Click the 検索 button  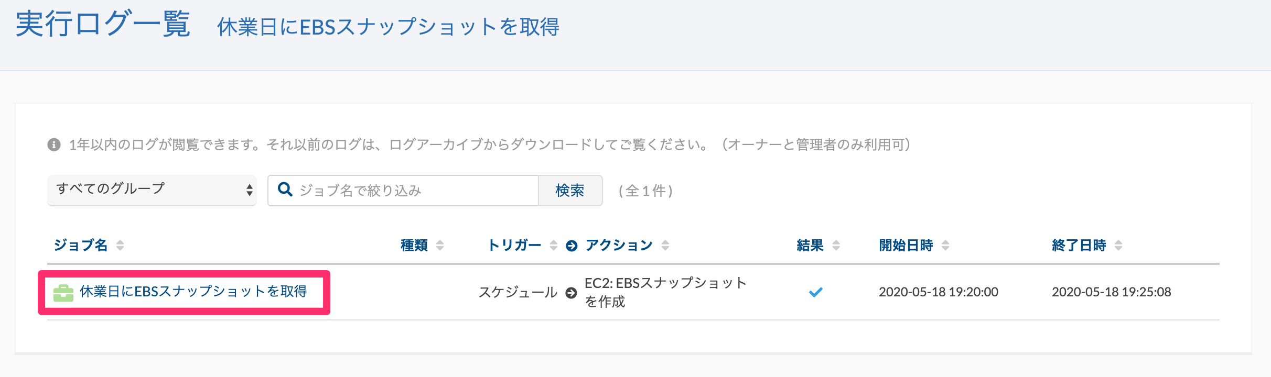coord(570,191)
